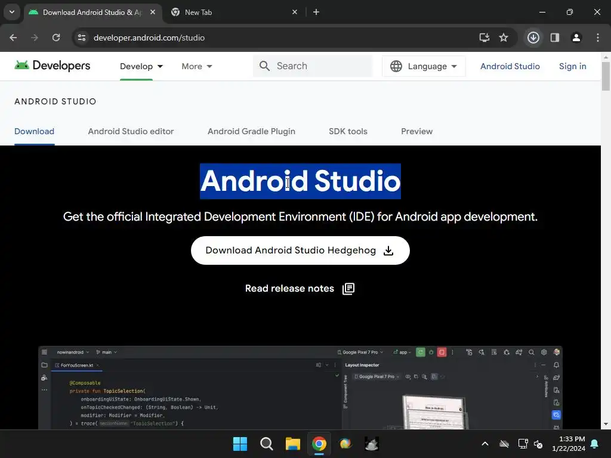Select the Download tab
This screenshot has width=611, height=458.
coord(34,131)
